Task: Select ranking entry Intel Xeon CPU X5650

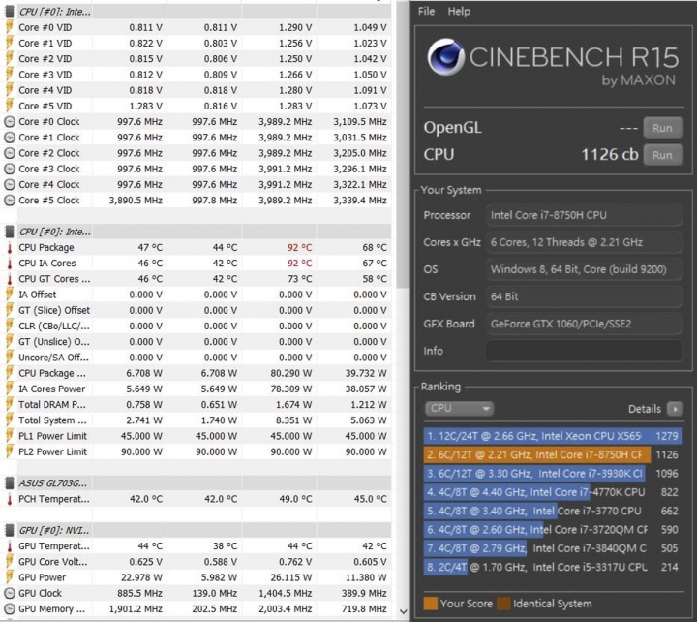Action: pyautogui.click(x=553, y=436)
